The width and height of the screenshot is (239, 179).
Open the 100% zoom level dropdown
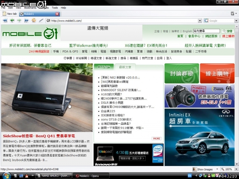(x=236, y=169)
